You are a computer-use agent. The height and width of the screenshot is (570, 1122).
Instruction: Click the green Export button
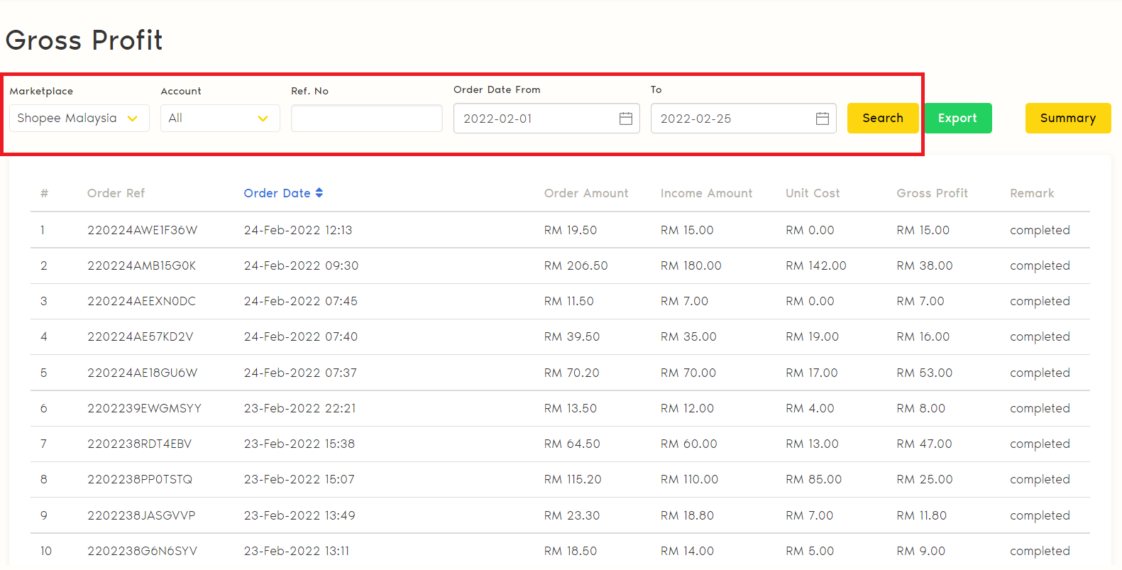pos(957,119)
